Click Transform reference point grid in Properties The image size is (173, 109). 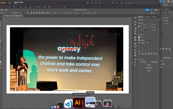[x=139, y=26]
